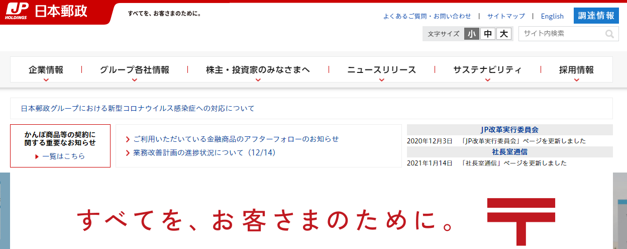Open the ニュースリリース menu

tap(382, 70)
